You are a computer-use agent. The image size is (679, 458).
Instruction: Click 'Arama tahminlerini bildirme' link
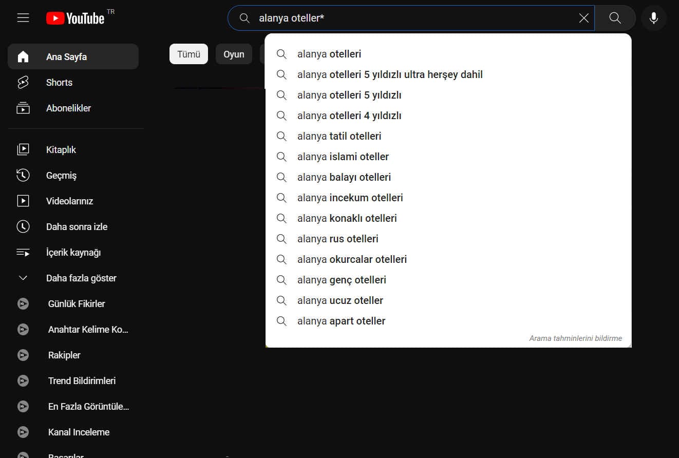[x=575, y=338]
